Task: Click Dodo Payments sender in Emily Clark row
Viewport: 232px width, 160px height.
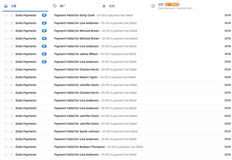Action: coord(26,15)
